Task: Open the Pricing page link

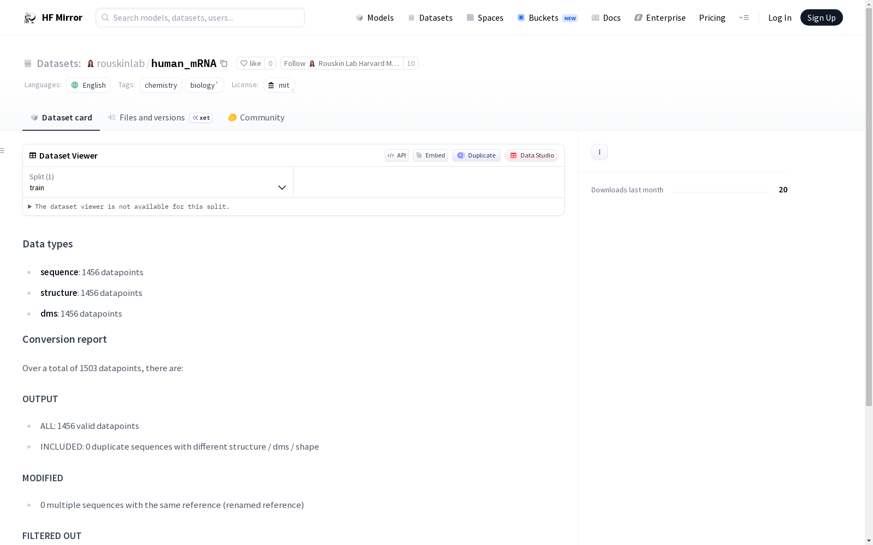Action: [712, 18]
